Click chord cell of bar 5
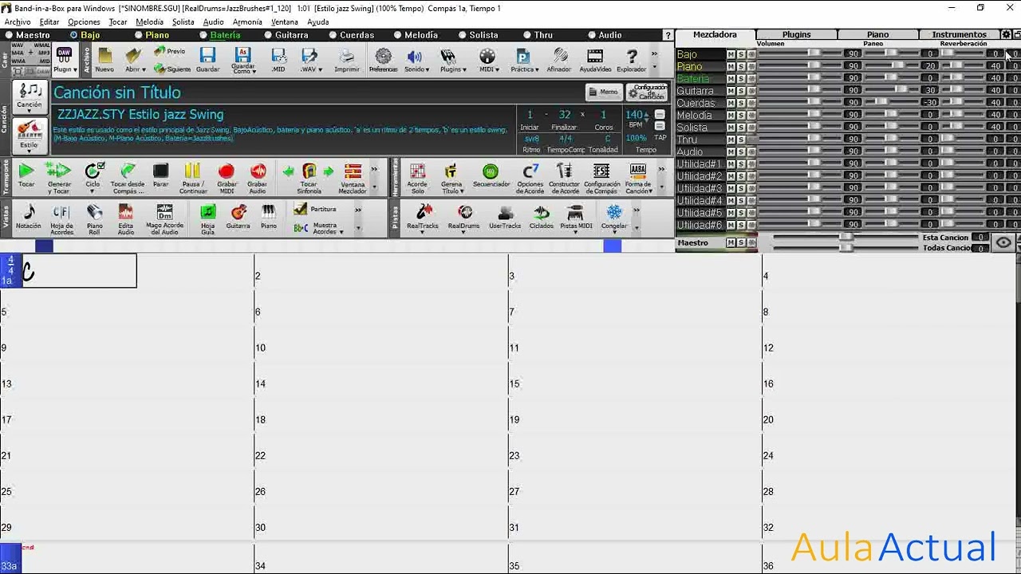1021x574 pixels. pos(127,312)
